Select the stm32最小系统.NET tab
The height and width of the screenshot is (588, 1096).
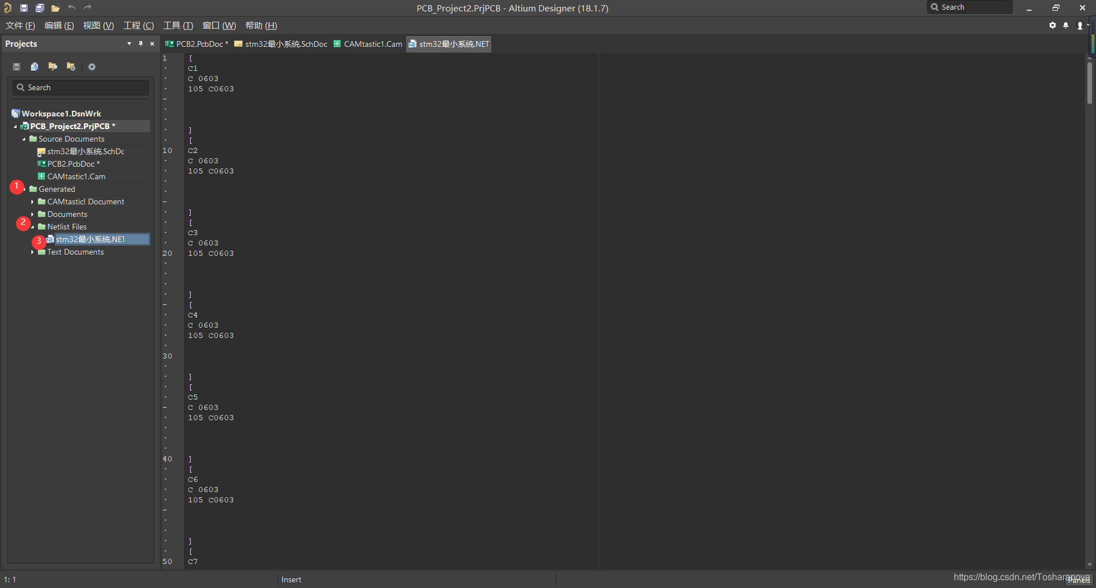tap(449, 44)
